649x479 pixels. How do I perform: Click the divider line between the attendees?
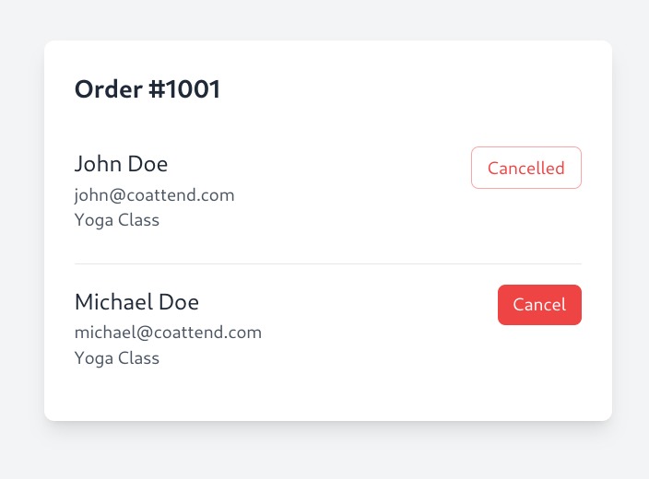click(327, 264)
